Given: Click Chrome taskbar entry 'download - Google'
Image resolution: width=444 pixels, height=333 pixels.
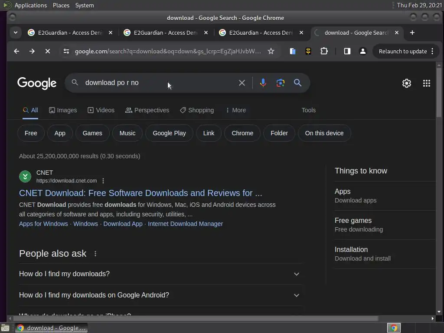Looking at the screenshot, I should [51, 328].
